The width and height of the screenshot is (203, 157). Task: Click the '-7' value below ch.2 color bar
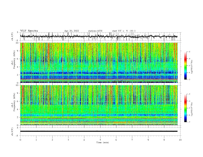[189, 122]
